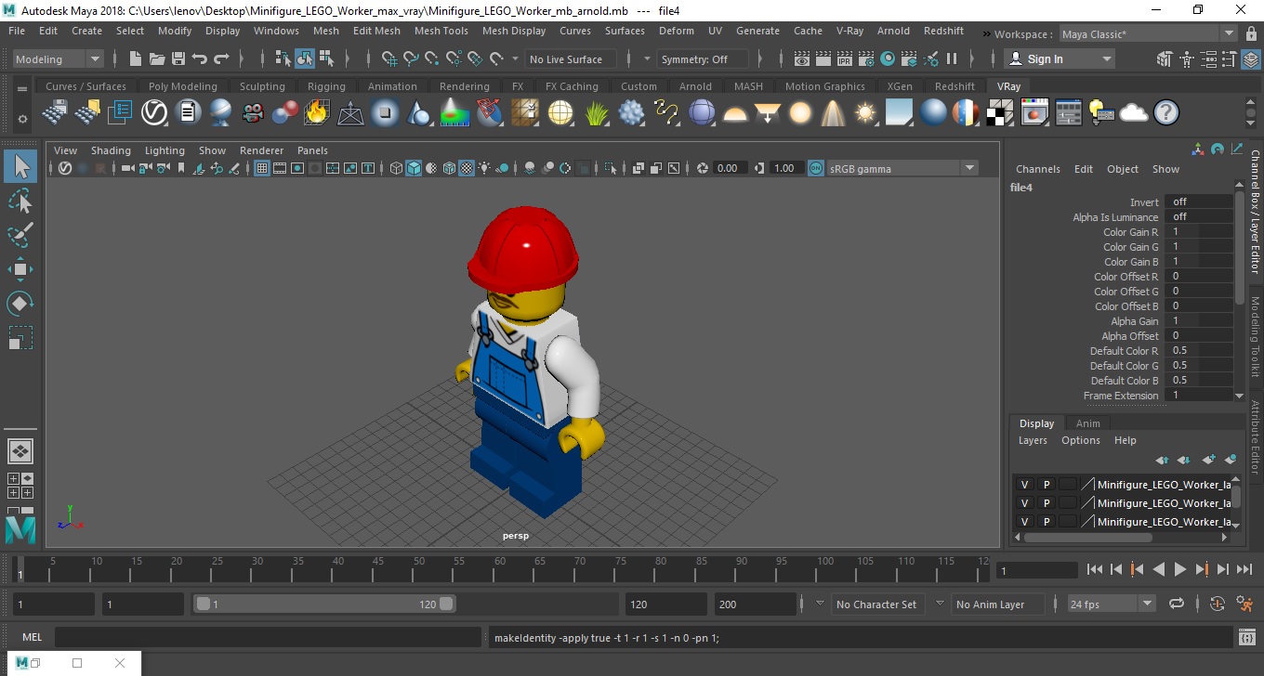Click the Color Gain R value field
This screenshot has width=1264, height=676.
click(x=1198, y=232)
